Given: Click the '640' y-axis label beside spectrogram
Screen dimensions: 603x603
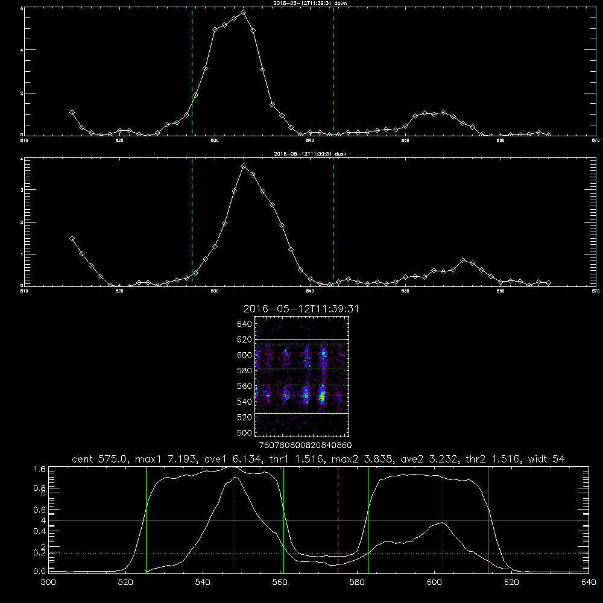Looking at the screenshot, I should pyautogui.click(x=244, y=324).
